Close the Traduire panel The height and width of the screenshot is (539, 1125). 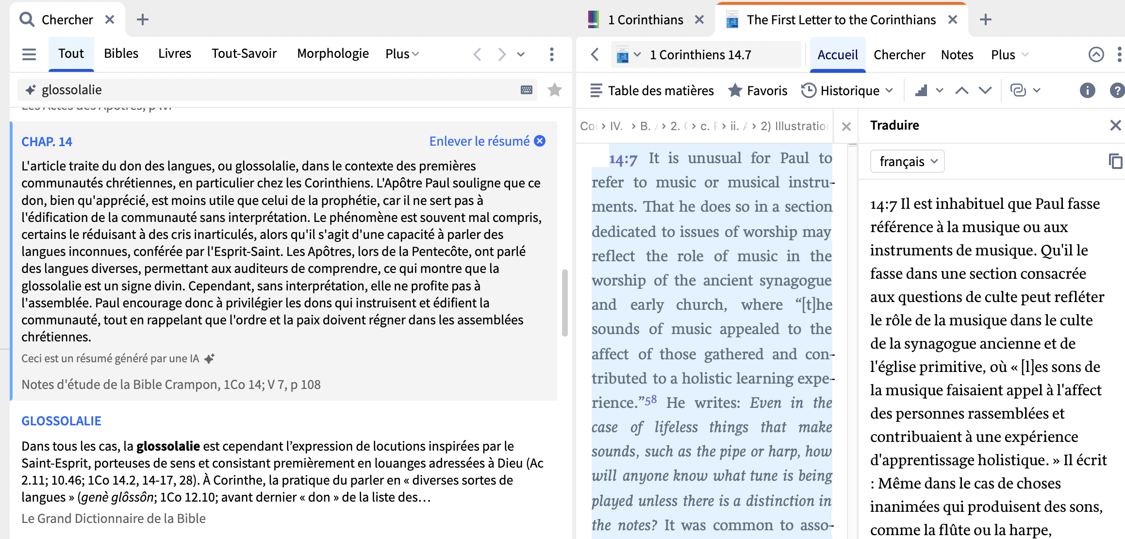tap(1115, 125)
